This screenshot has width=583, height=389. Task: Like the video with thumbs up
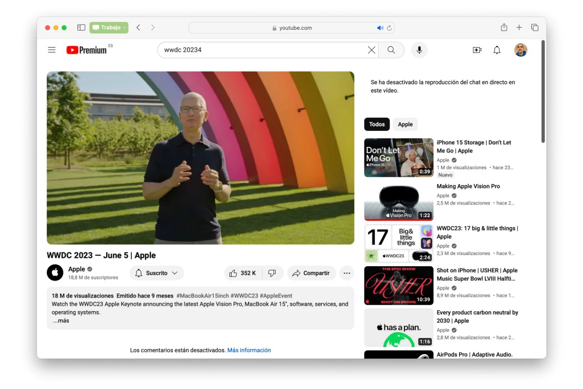click(x=243, y=273)
